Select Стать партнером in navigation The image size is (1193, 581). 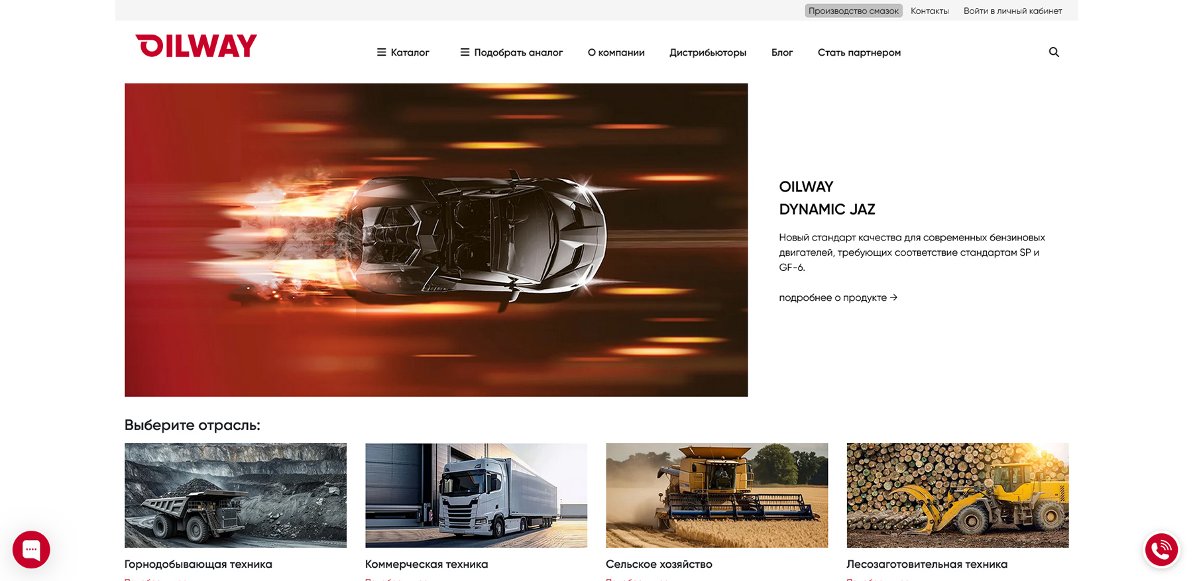point(859,52)
